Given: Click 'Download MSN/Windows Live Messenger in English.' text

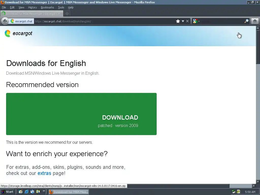Looking at the screenshot, I should coord(53,73).
